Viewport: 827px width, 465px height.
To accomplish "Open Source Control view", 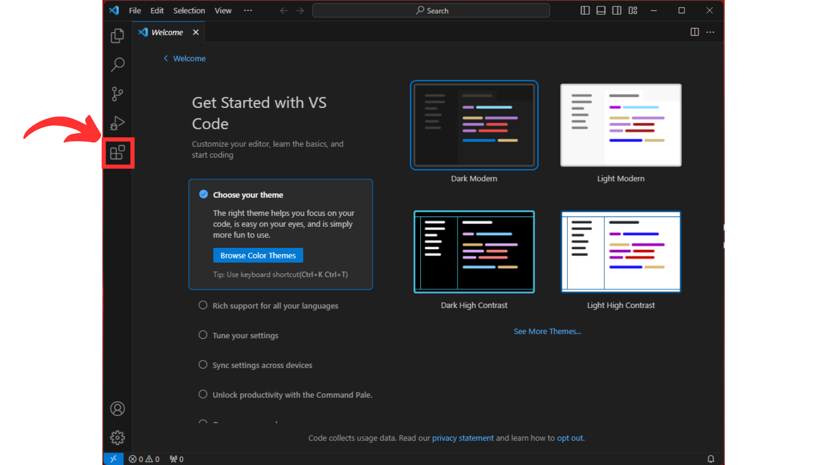I will pos(117,94).
